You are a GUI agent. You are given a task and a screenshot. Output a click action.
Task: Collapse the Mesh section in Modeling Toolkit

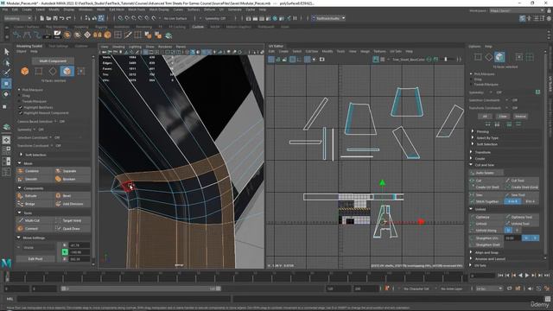(19, 163)
